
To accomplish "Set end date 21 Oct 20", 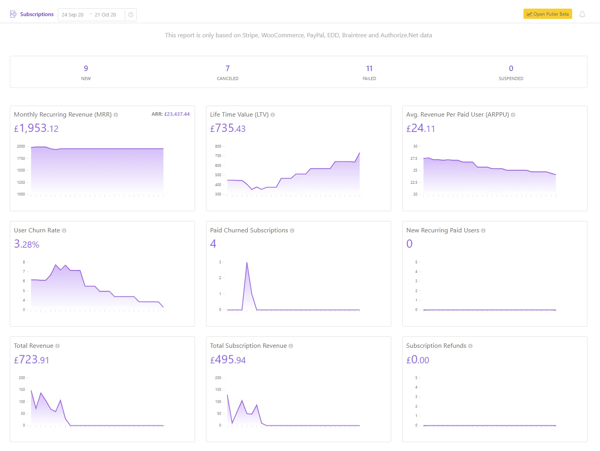I will [x=105, y=15].
